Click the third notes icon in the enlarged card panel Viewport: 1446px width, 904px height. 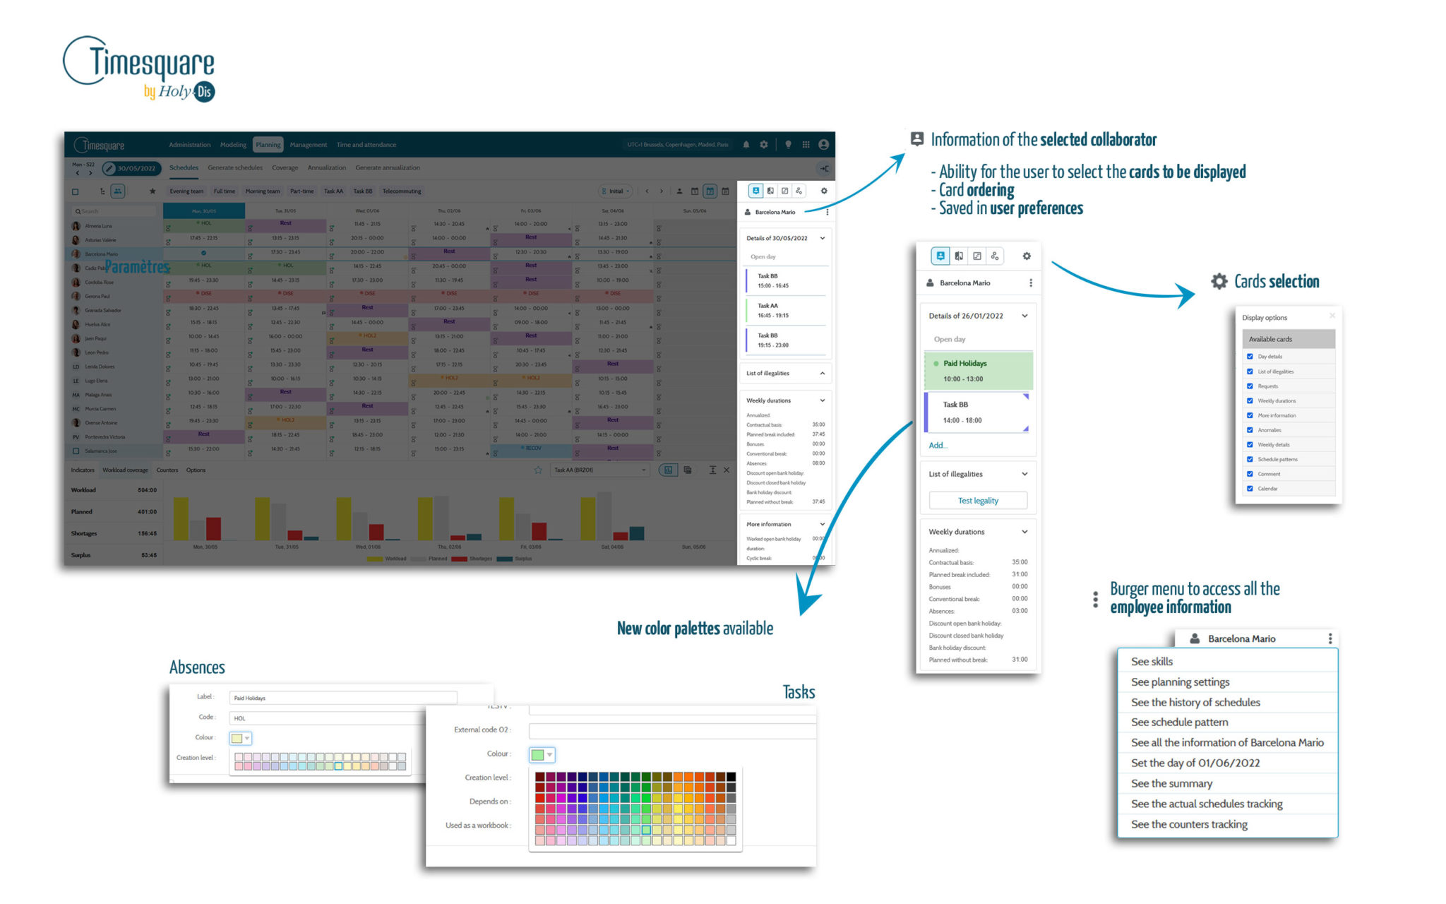(977, 256)
